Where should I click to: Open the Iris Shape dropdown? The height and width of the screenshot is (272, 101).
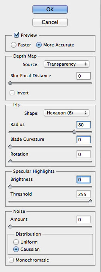coord(66,113)
